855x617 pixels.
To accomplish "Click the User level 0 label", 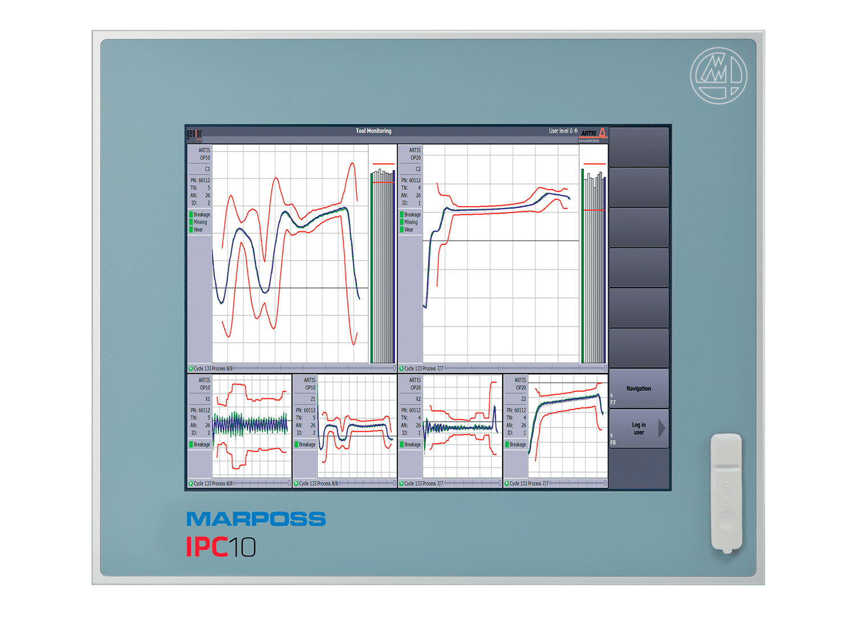I will 561,131.
